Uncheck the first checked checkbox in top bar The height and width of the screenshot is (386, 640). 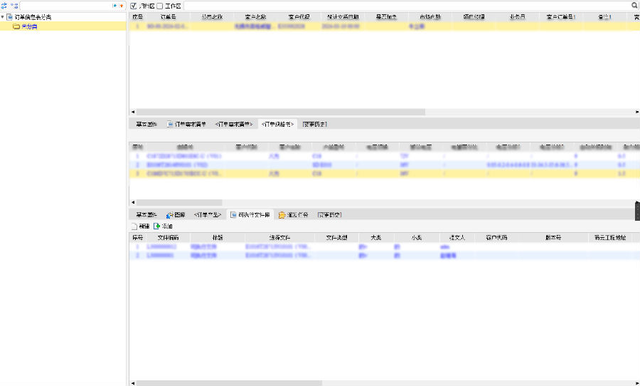point(134,6)
